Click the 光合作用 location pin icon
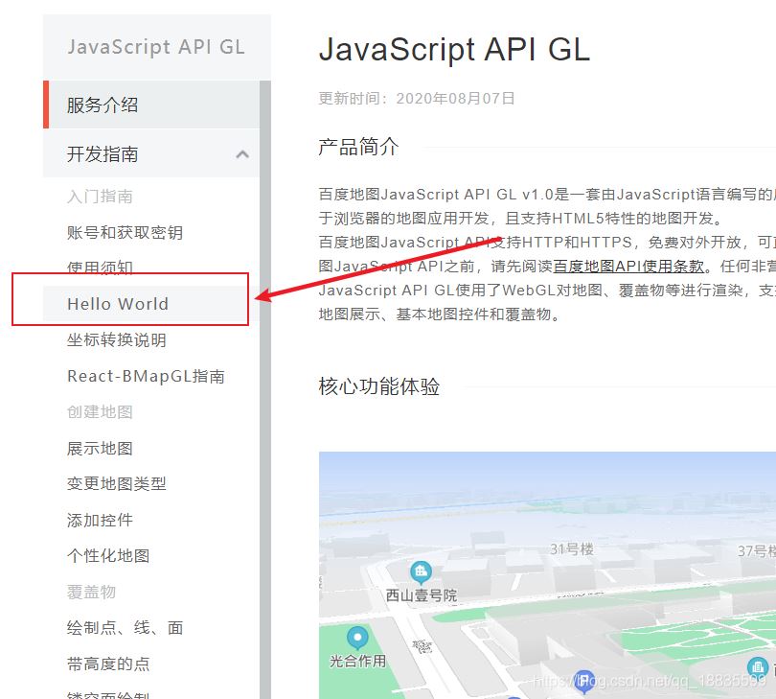Viewport: 776px width, 699px height. [357, 638]
